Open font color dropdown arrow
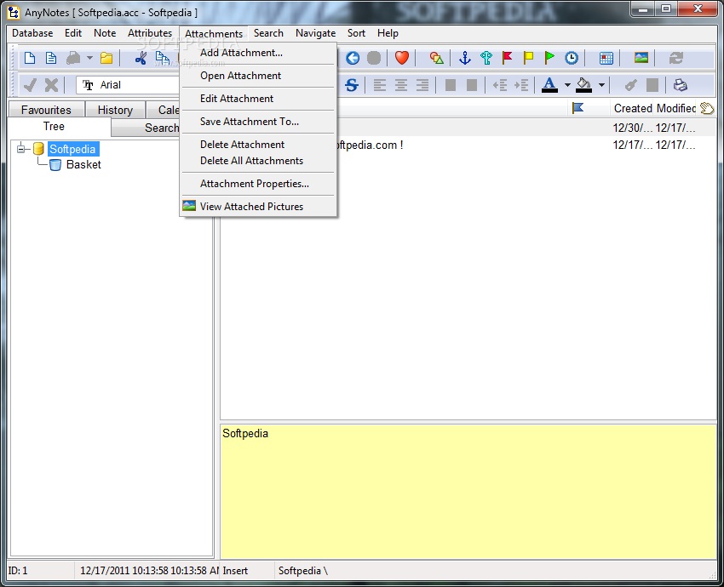This screenshot has width=724, height=587. [567, 85]
